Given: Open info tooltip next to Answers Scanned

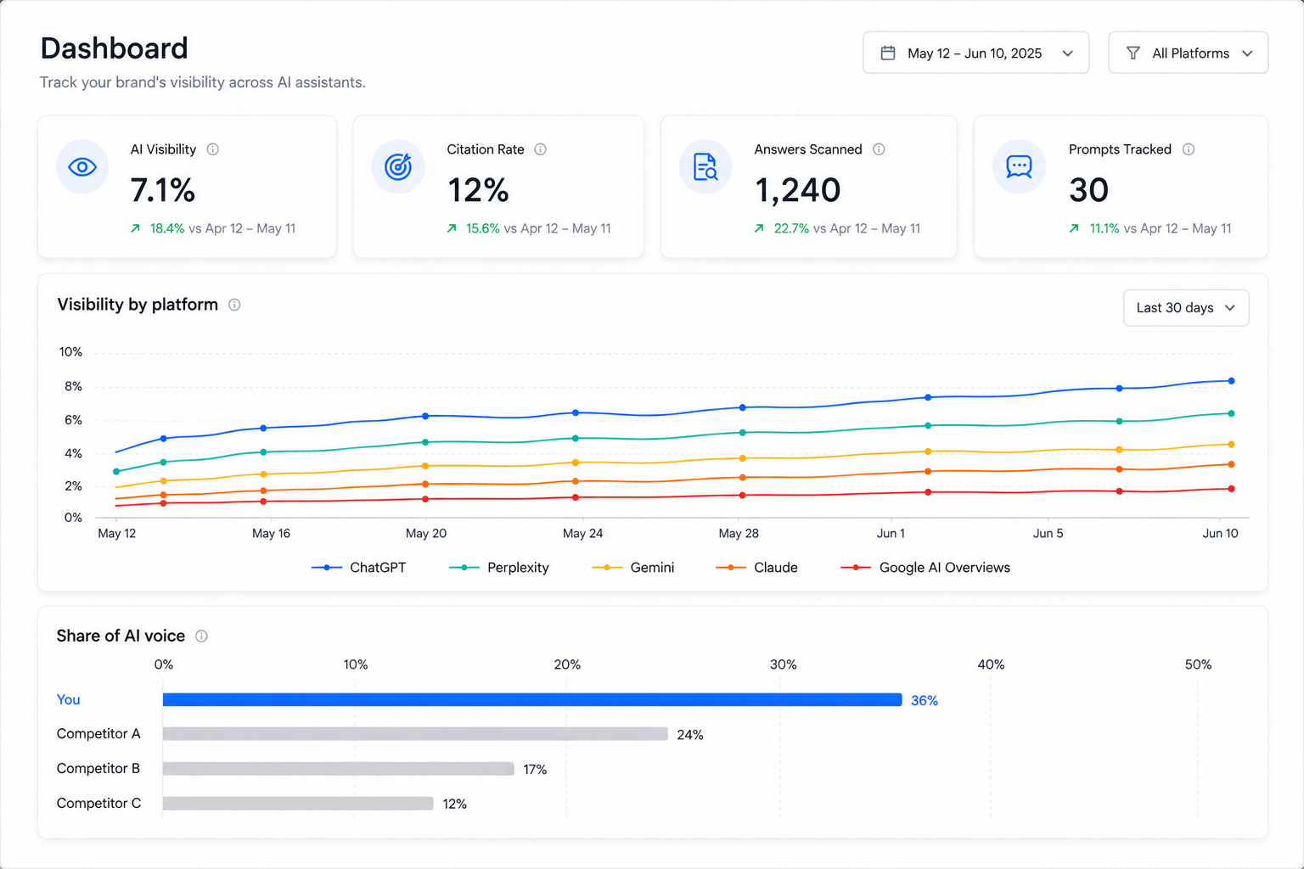Looking at the screenshot, I should (880, 149).
